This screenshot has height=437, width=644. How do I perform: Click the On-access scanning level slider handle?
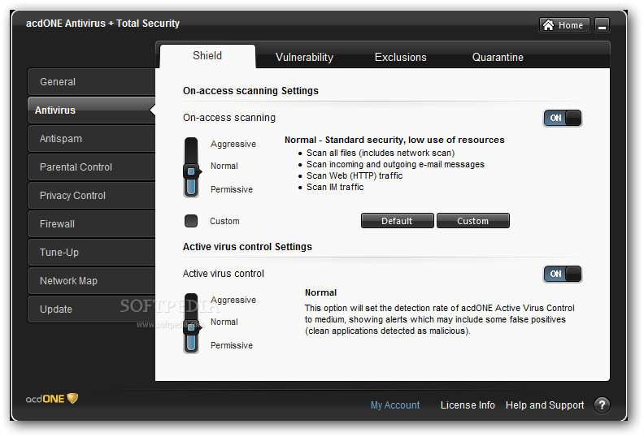click(191, 171)
